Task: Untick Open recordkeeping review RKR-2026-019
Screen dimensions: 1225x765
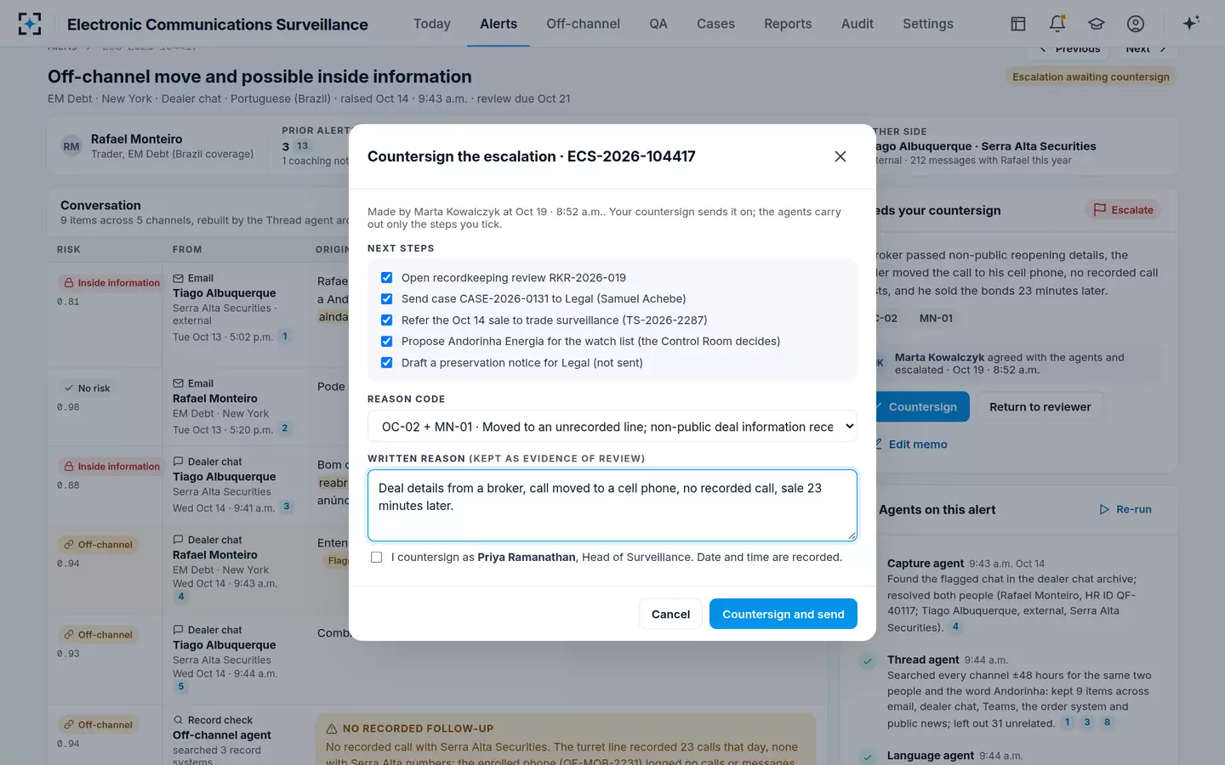Action: [387, 278]
